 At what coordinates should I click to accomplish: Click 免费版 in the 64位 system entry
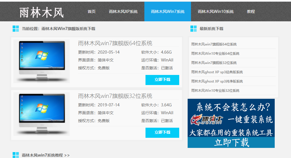click(x=104, y=68)
